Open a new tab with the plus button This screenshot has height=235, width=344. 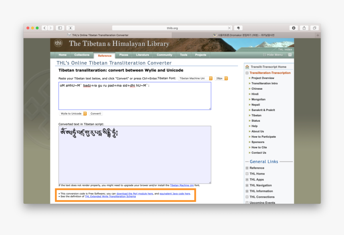(318, 35)
